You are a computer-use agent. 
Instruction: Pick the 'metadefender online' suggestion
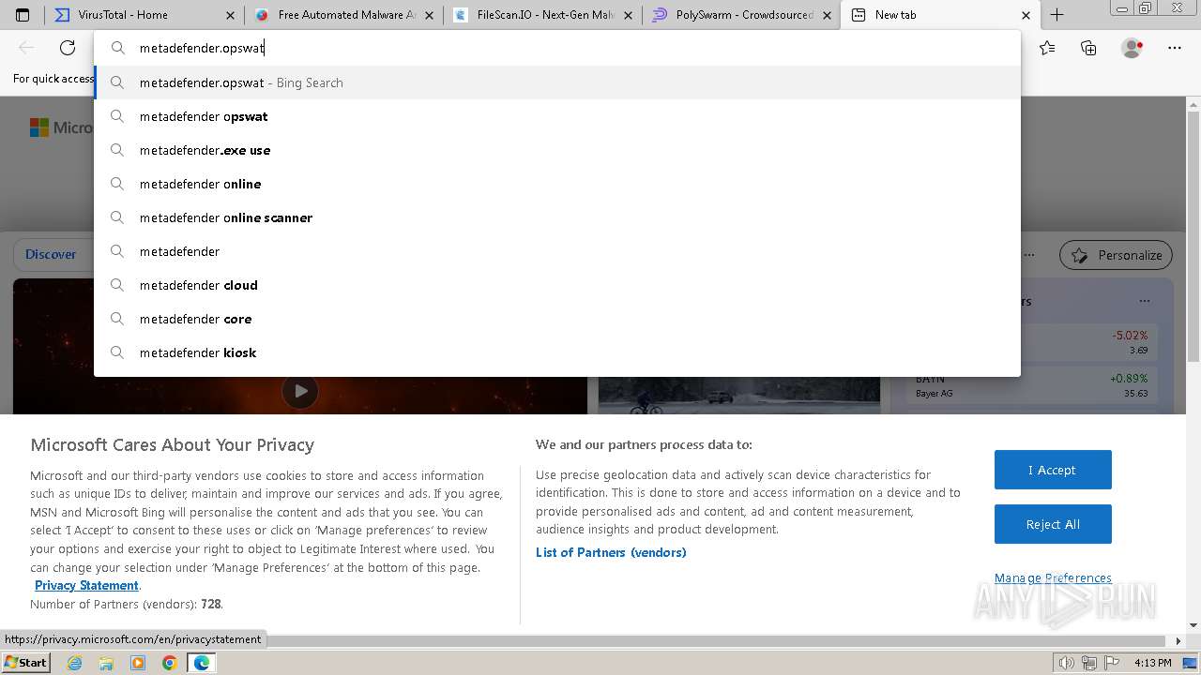tap(557, 184)
